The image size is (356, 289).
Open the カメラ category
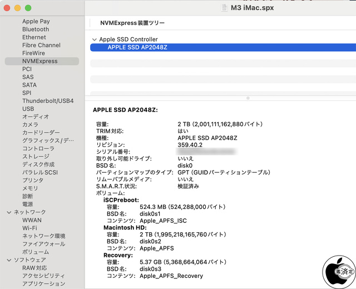tap(30, 124)
